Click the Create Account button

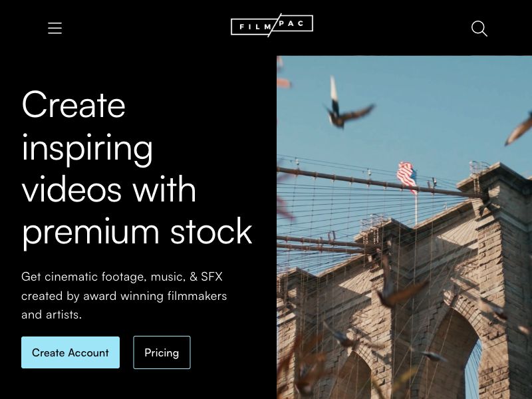click(x=70, y=352)
